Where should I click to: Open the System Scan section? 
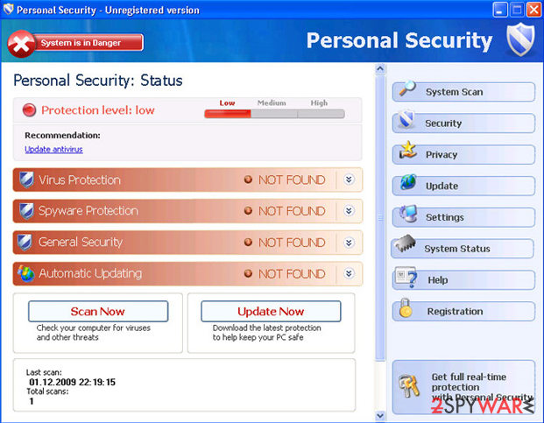(463, 92)
